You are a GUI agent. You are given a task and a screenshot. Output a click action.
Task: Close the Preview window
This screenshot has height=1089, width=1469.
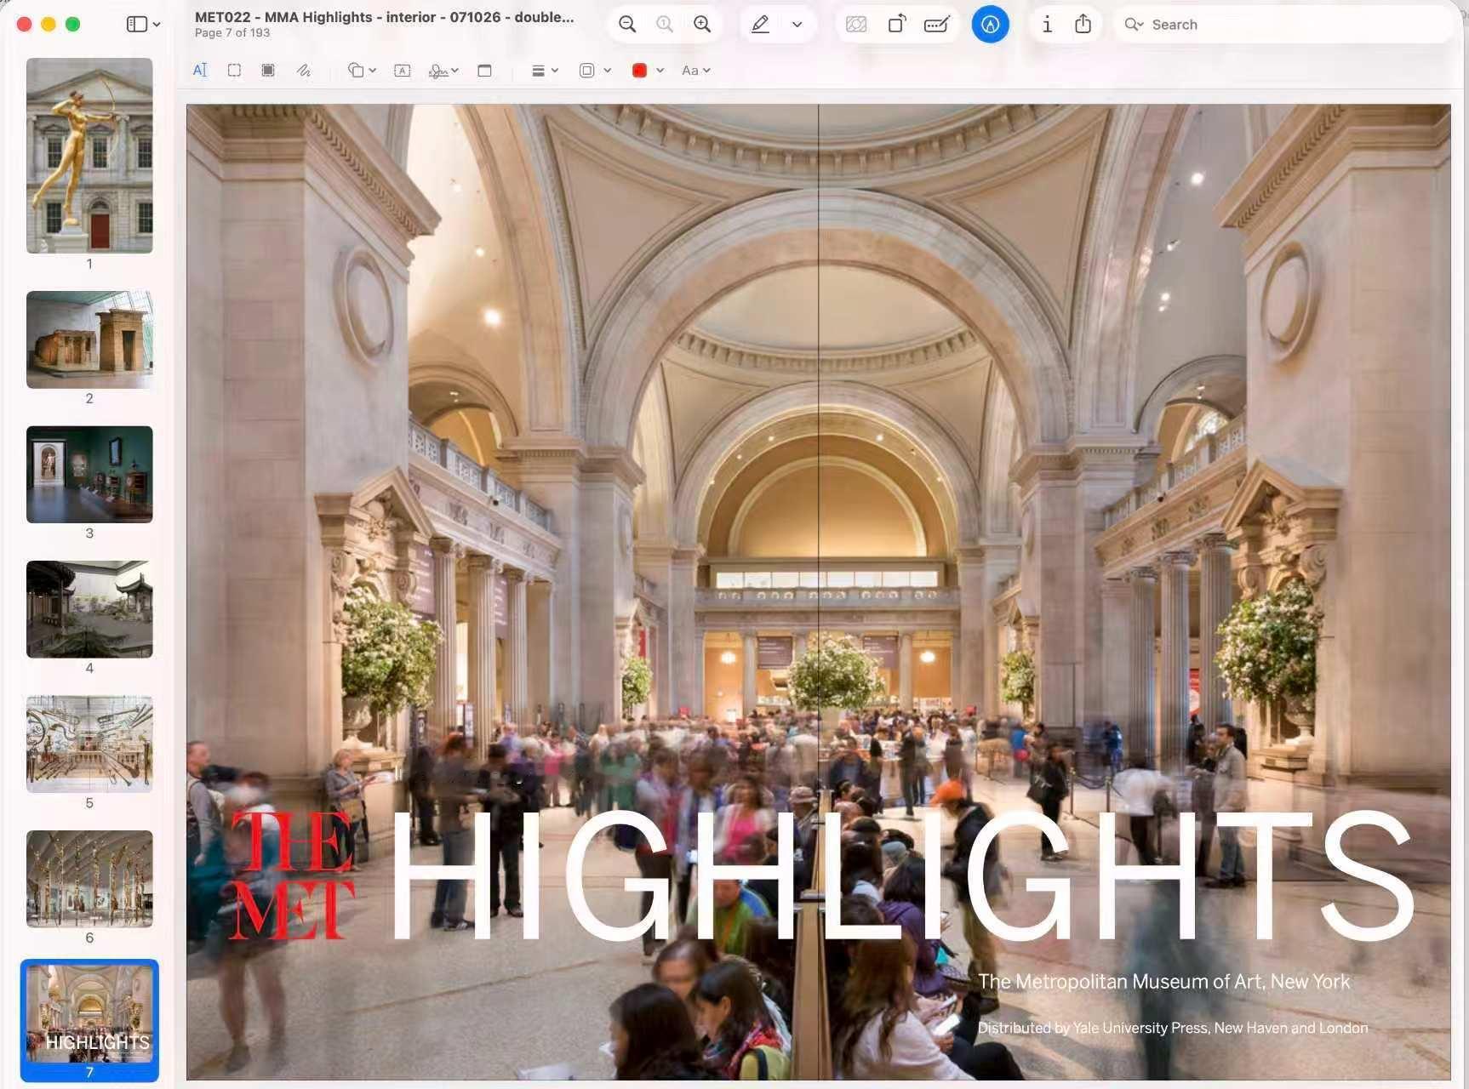tap(24, 25)
